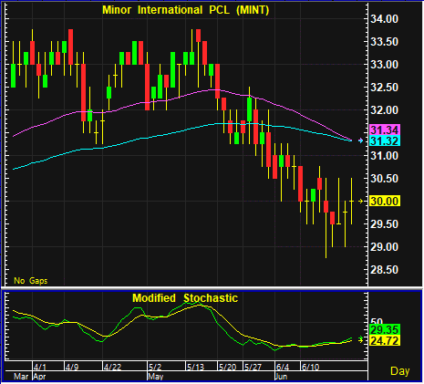Screen dimensions: 424x384
Task: Select the green 29.35 stochastic value tag
Action: click(385, 329)
